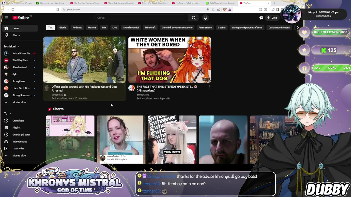351x197 pixels.
Task: Open I tuoi video
Action: click(x=20, y=149)
